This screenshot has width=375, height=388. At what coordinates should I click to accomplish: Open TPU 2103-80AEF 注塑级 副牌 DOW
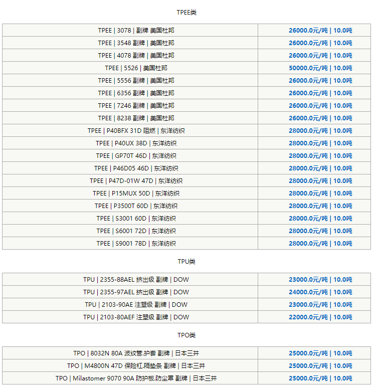tap(136, 317)
